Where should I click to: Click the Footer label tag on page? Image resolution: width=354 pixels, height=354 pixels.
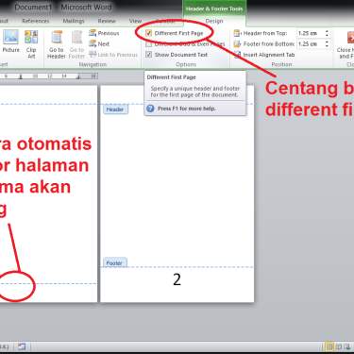pos(114,262)
